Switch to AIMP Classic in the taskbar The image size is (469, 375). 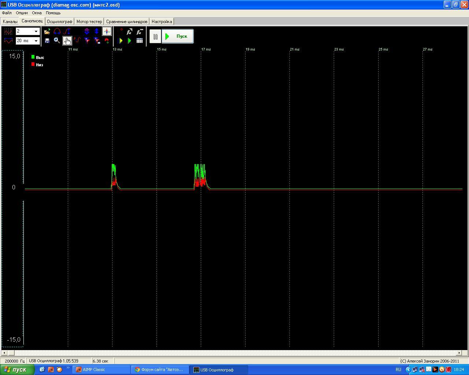[101, 370]
